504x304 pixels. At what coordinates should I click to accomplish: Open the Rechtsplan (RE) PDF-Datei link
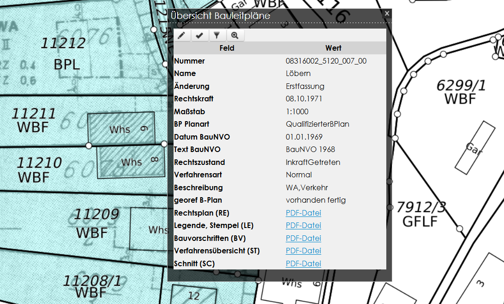[303, 213]
